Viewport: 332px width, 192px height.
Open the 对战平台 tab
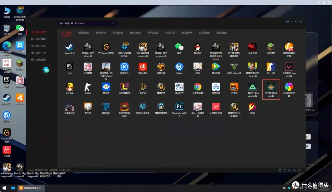(170, 33)
